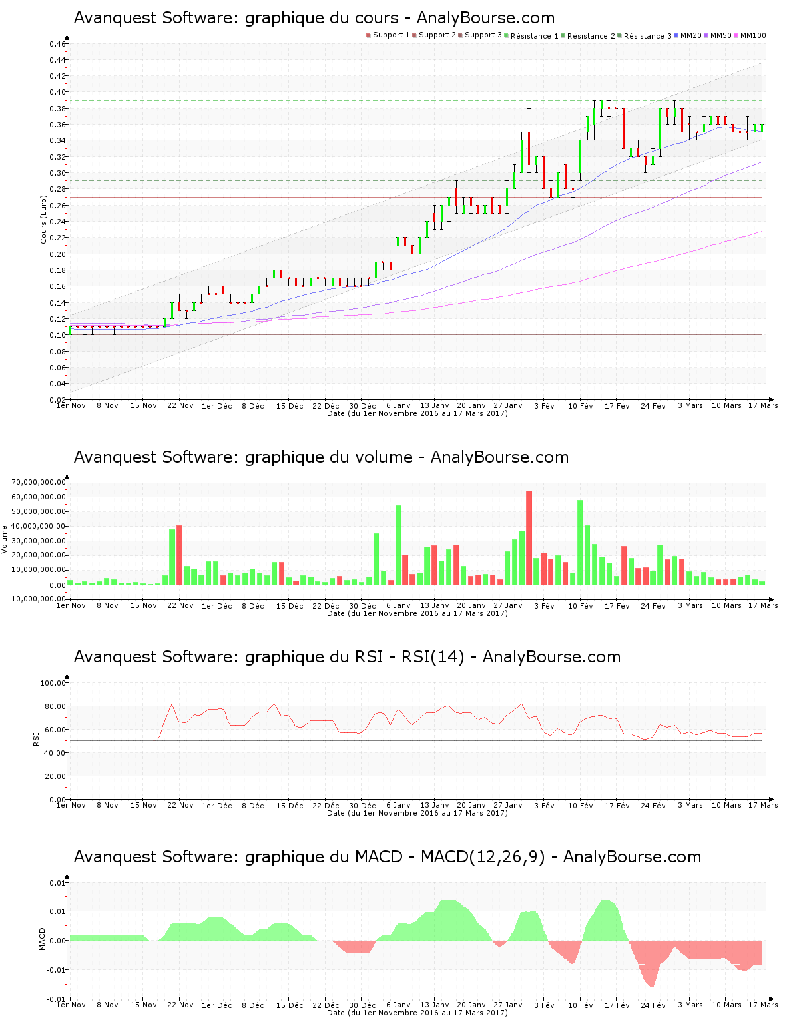
Task: Click the 'graphique du volume' chart title
Action: pyautogui.click(x=321, y=457)
